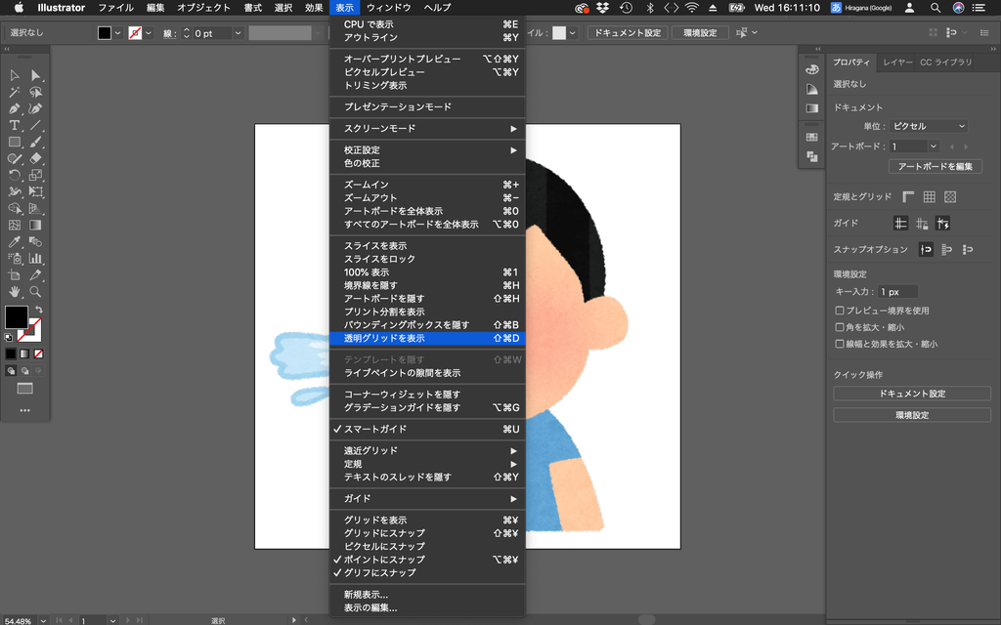
Task: Select the Line Segment tool
Action: tap(36, 125)
